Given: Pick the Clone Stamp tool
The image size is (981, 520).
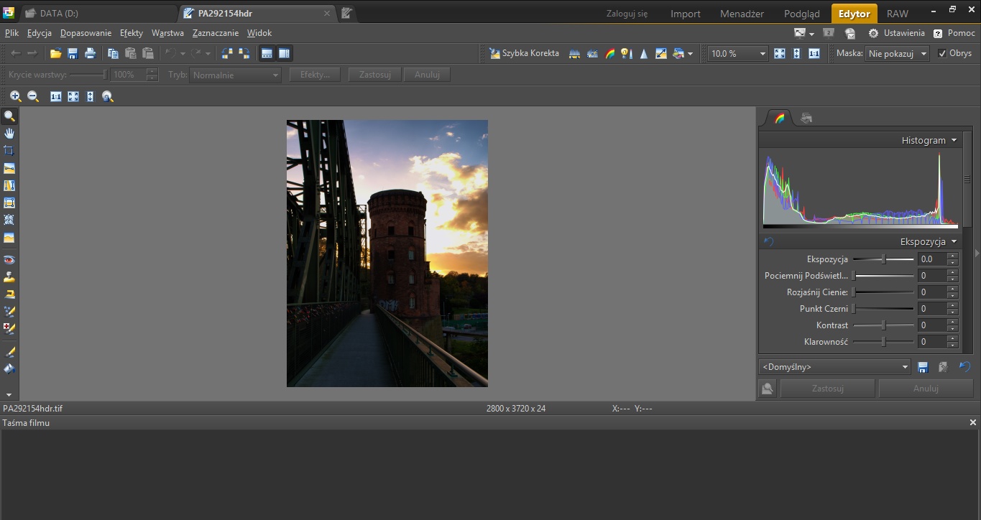Looking at the screenshot, I should [9, 277].
